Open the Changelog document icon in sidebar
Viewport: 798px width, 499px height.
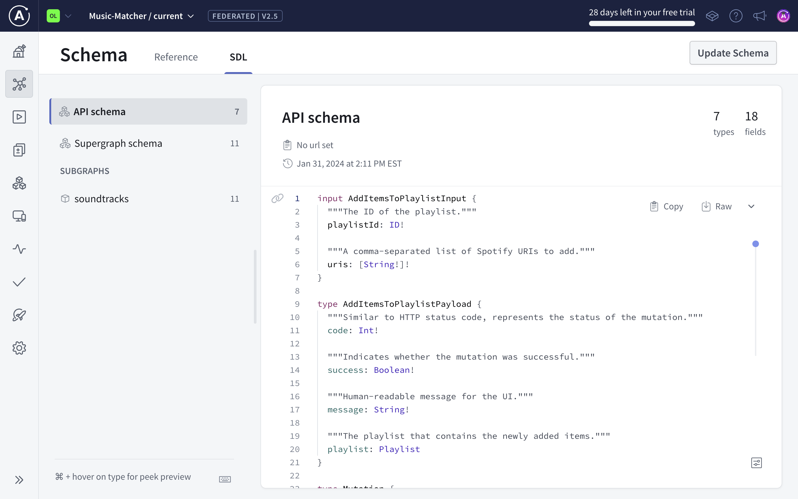point(19,150)
